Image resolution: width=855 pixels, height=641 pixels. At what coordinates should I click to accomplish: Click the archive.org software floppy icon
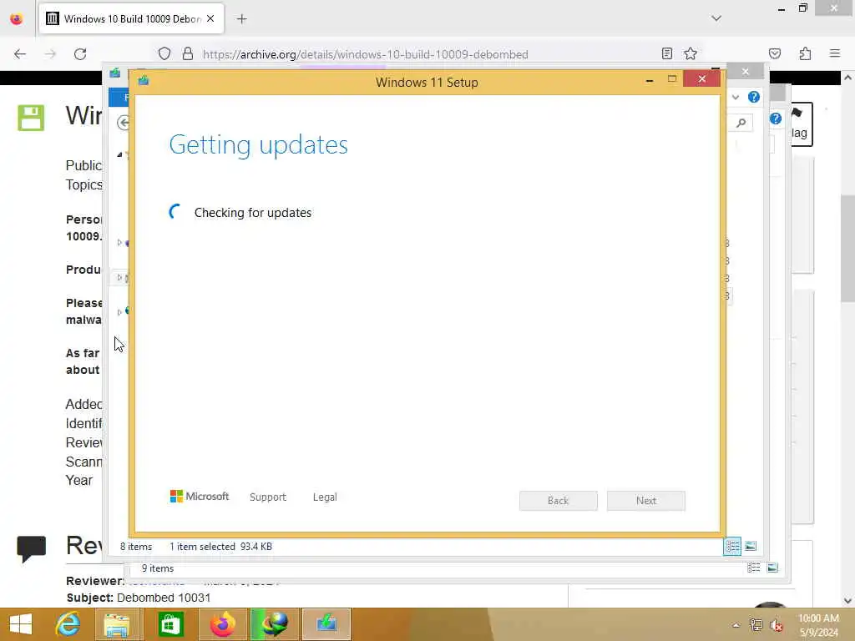[x=31, y=118]
